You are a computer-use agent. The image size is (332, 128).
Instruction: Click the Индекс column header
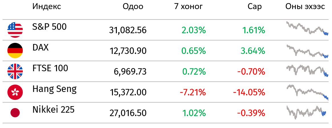point(46,7)
